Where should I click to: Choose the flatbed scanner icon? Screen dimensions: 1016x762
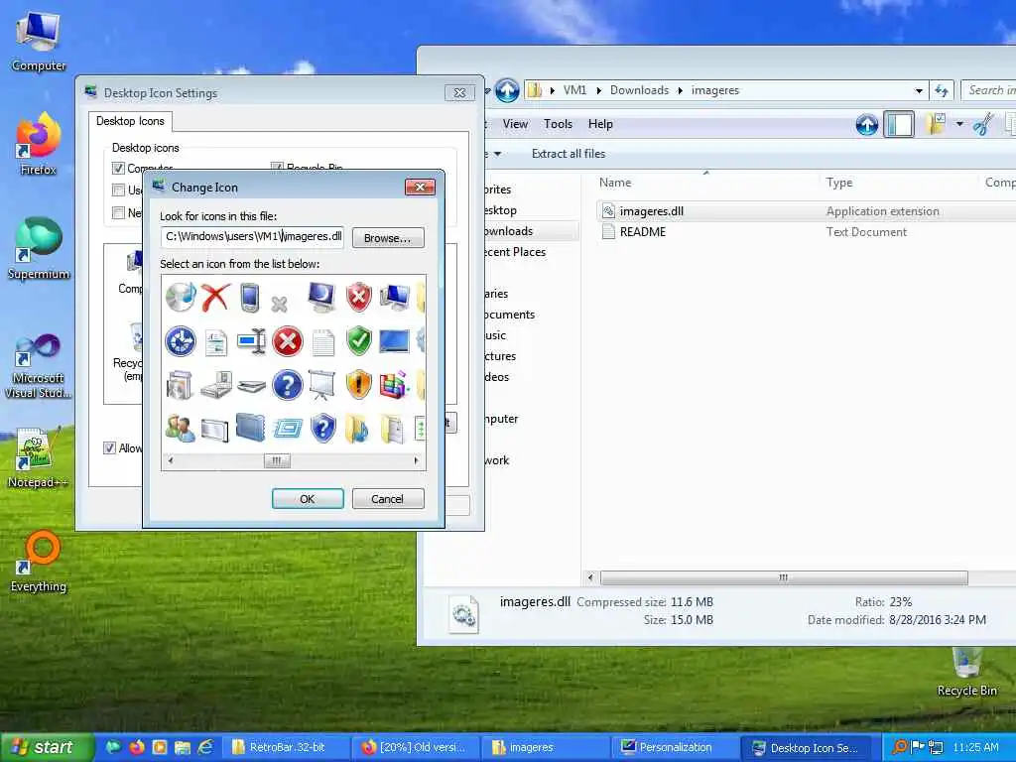[x=251, y=386]
